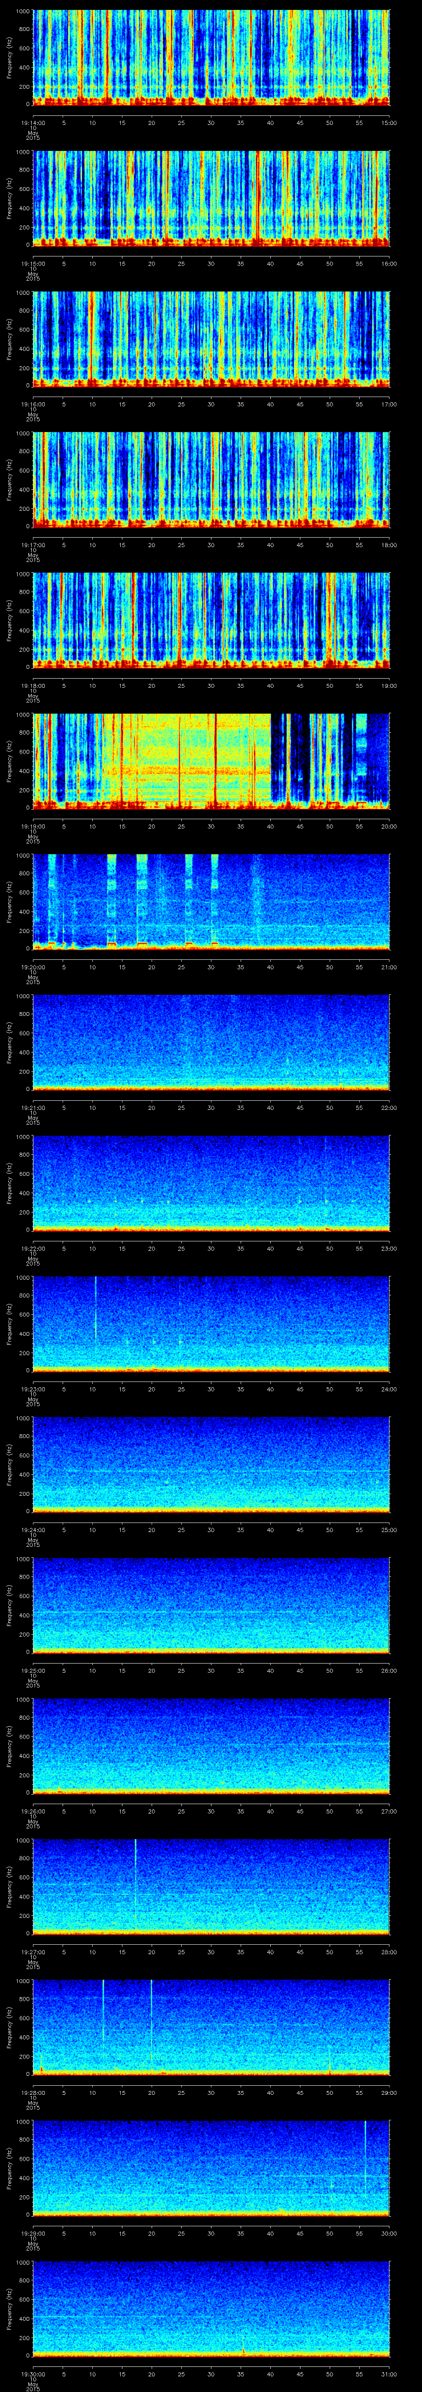The height and width of the screenshot is (2392, 422).
Task: Click the 19:17:00 start time label
Action: [x=33, y=545]
